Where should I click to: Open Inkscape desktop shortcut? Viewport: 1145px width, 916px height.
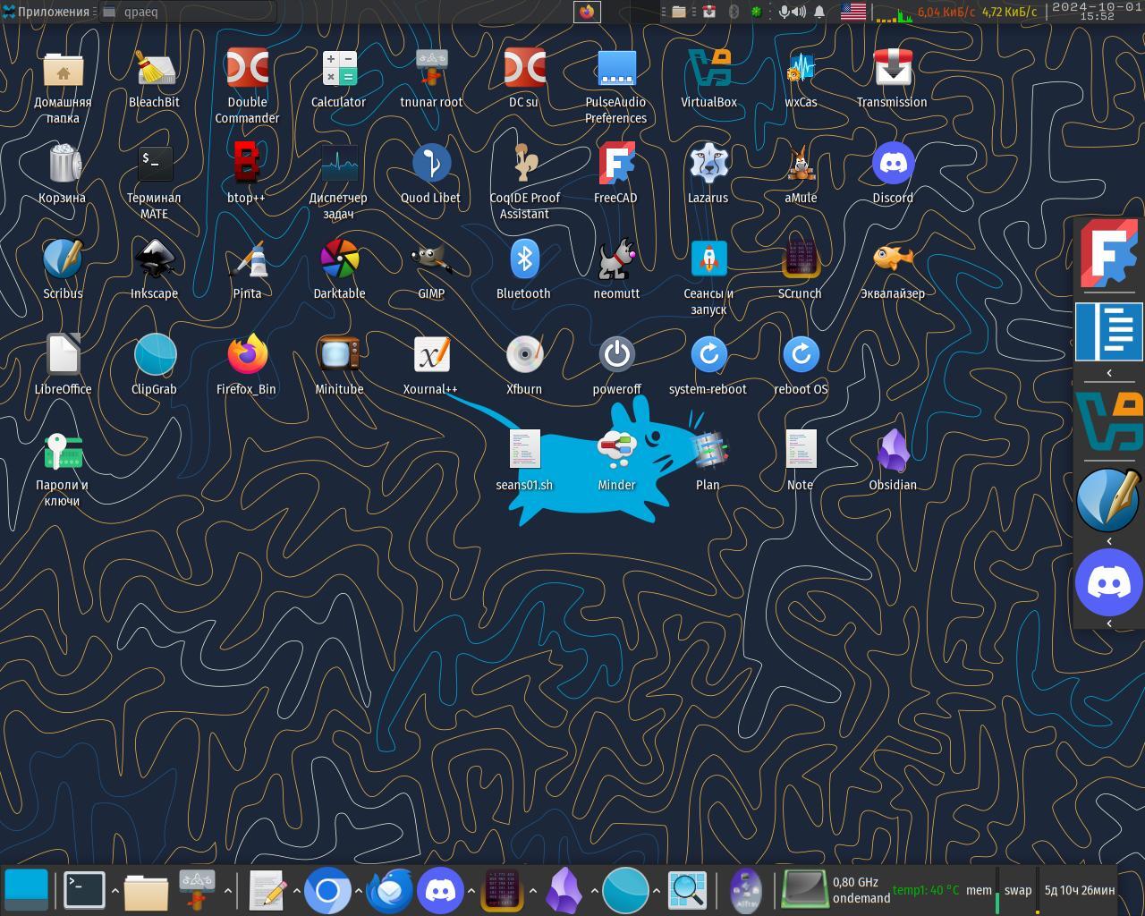154,261
